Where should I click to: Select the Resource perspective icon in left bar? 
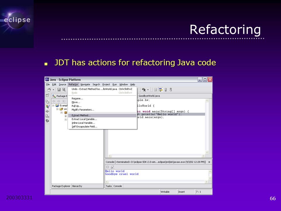click(47, 101)
